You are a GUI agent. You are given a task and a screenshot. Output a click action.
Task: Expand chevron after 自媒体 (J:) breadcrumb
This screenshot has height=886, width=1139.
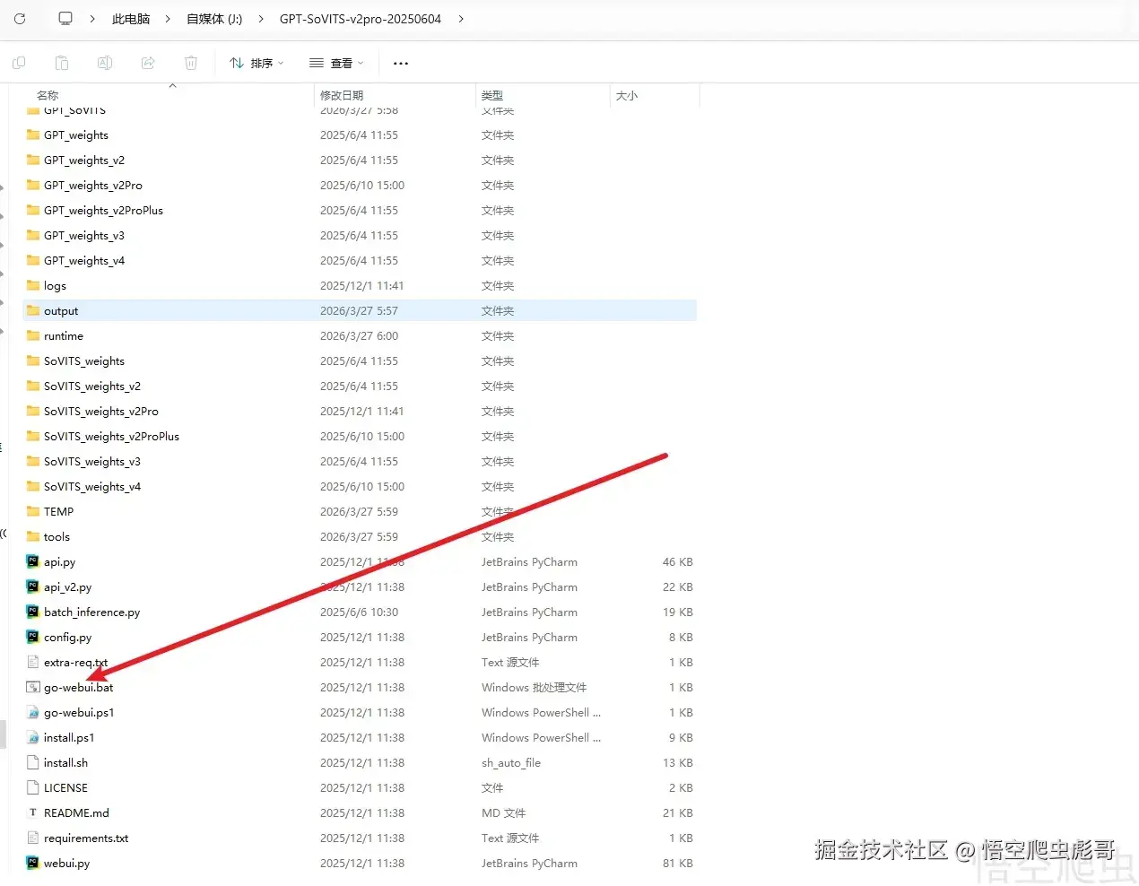(261, 19)
